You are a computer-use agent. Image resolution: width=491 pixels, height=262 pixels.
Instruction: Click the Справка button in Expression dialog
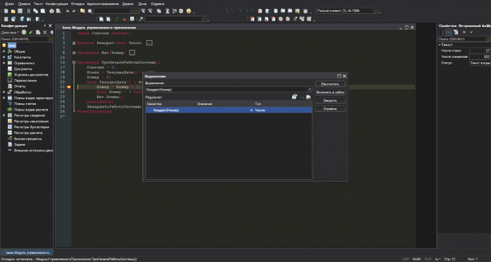pyautogui.click(x=330, y=109)
